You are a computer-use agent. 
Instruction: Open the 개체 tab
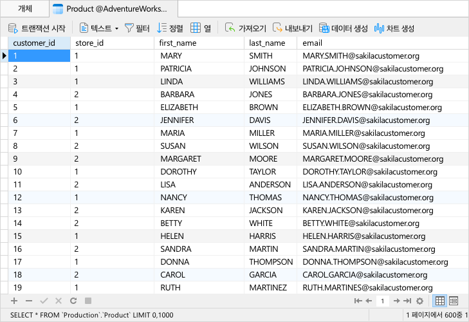coord(25,9)
